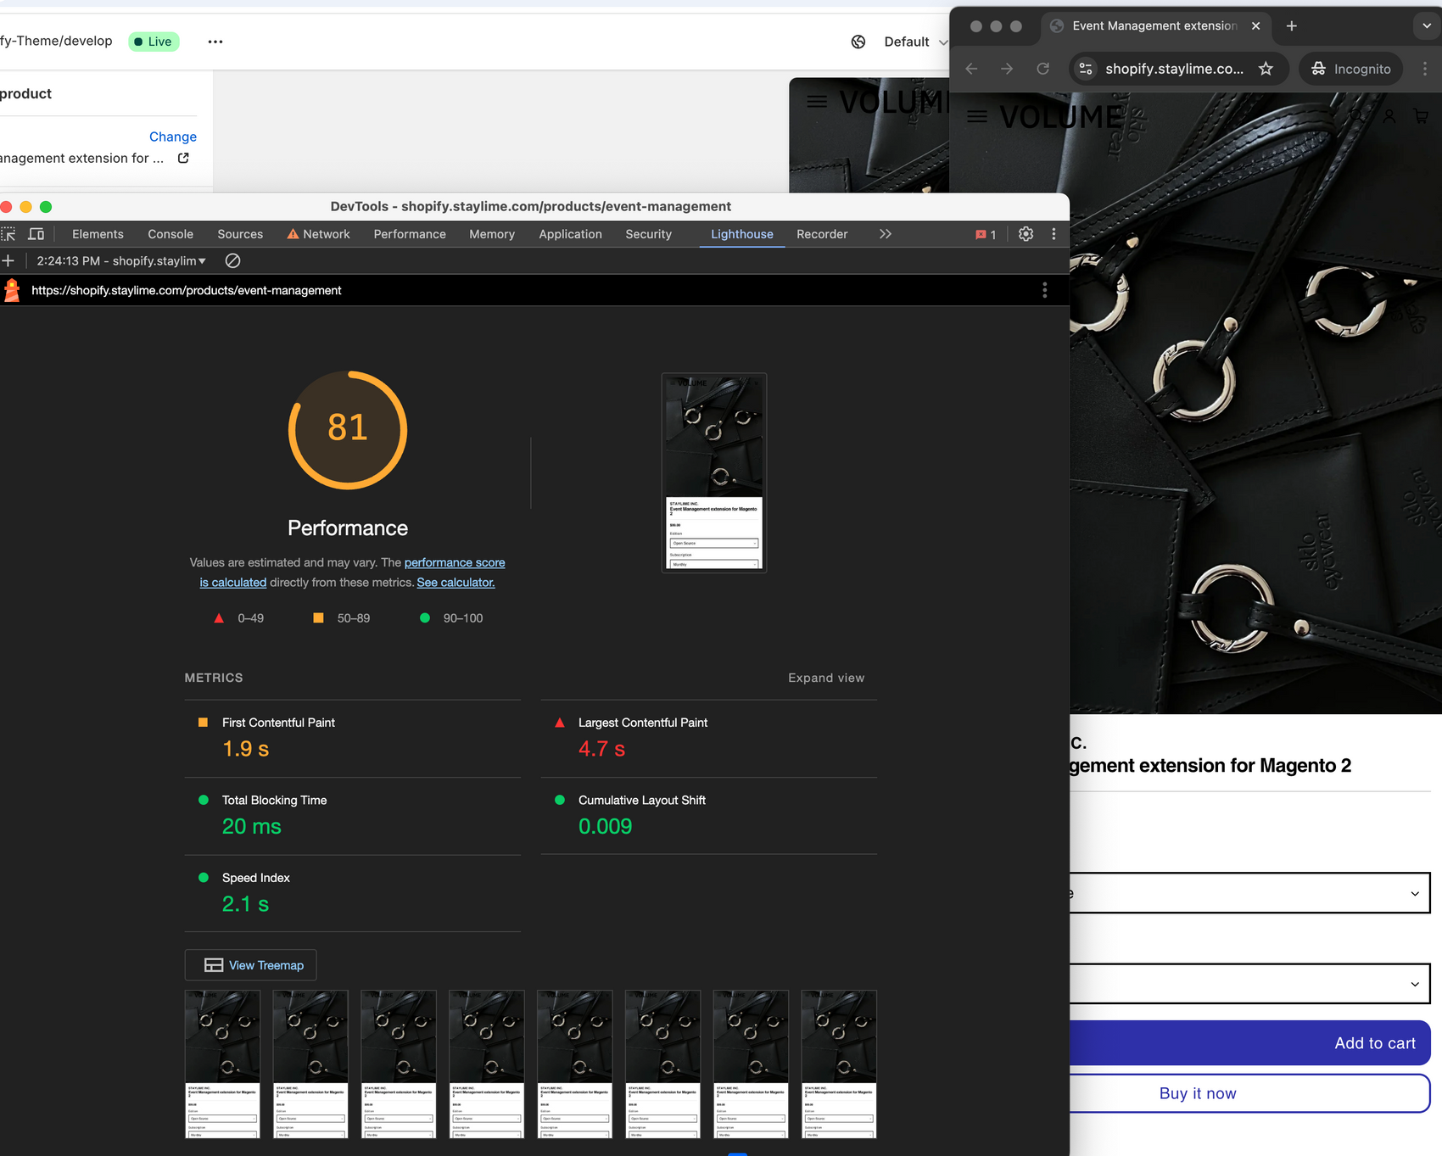This screenshot has width=1442, height=1156.
Task: Open the Chrome three-dot menu
Action: (x=1425, y=69)
